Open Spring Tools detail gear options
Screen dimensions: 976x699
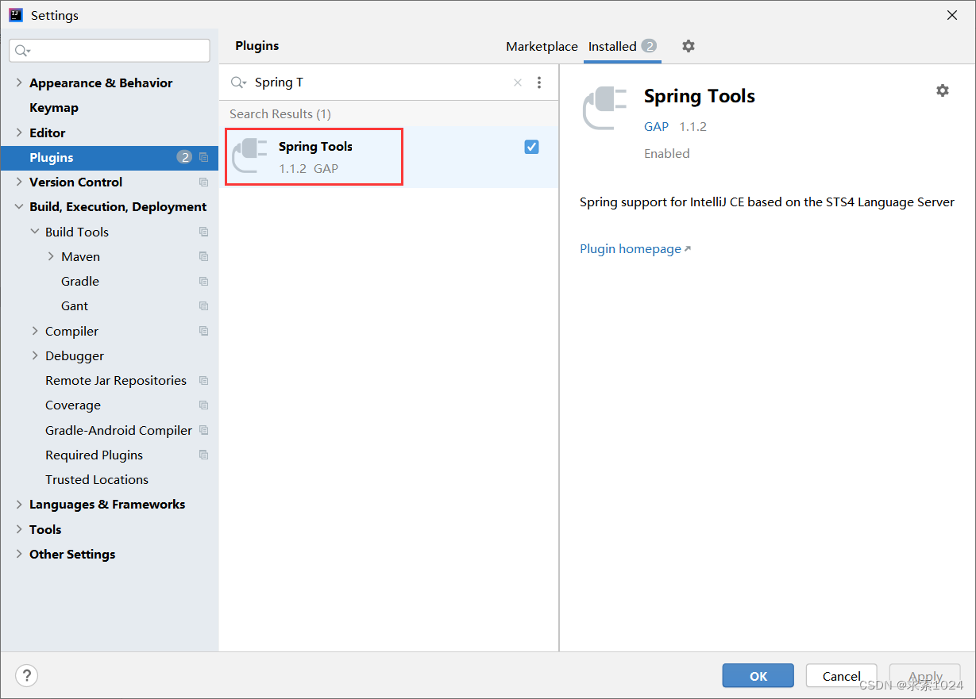pyautogui.click(x=943, y=90)
